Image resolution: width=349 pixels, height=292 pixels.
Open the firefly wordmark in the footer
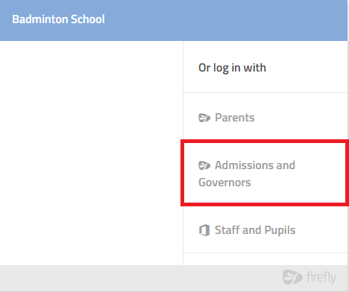coord(321,277)
